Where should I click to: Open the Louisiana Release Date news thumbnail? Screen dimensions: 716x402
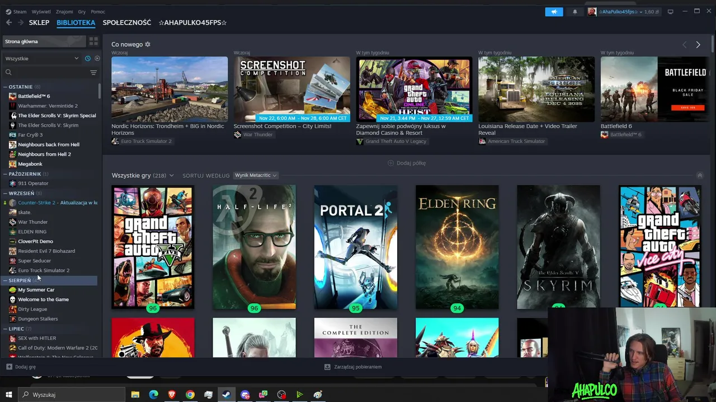[x=536, y=89]
